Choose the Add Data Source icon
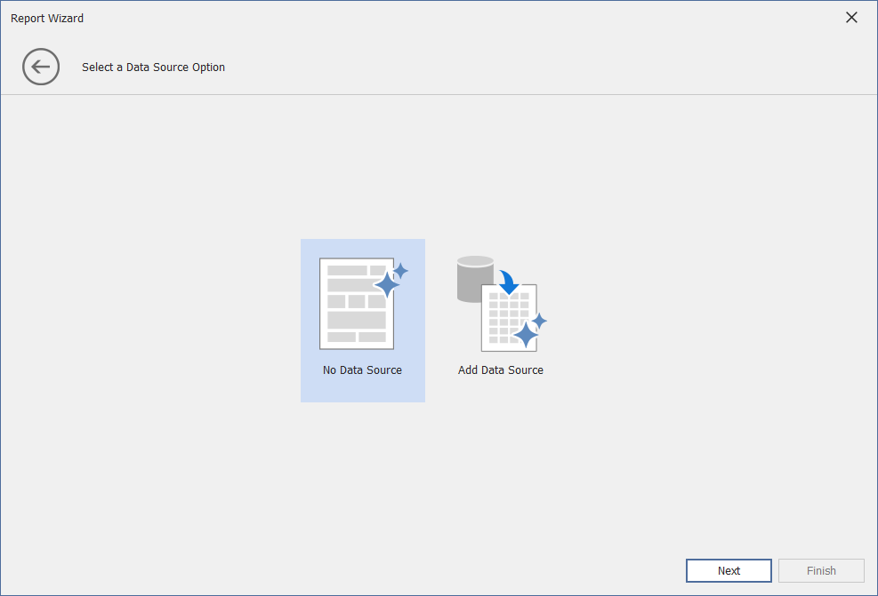 click(500, 304)
